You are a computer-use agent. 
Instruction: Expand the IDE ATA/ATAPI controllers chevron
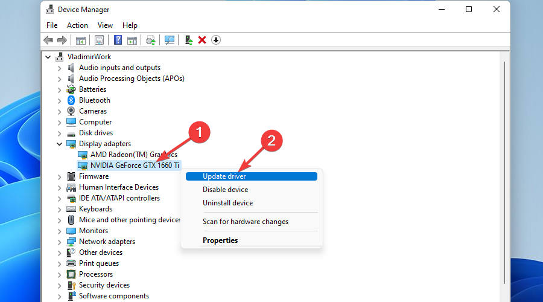point(60,199)
